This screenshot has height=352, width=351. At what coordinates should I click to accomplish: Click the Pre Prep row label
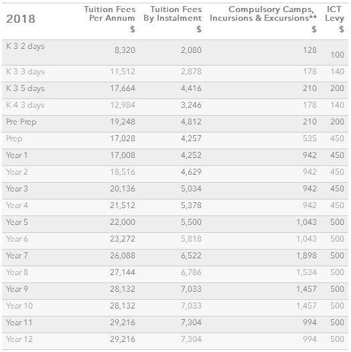tap(21, 122)
